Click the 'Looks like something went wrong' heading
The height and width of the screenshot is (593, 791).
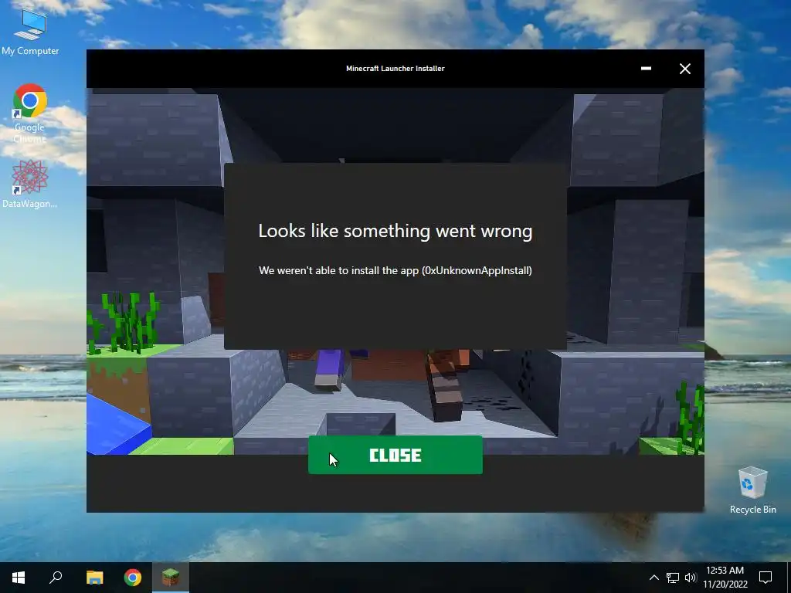[x=395, y=231]
